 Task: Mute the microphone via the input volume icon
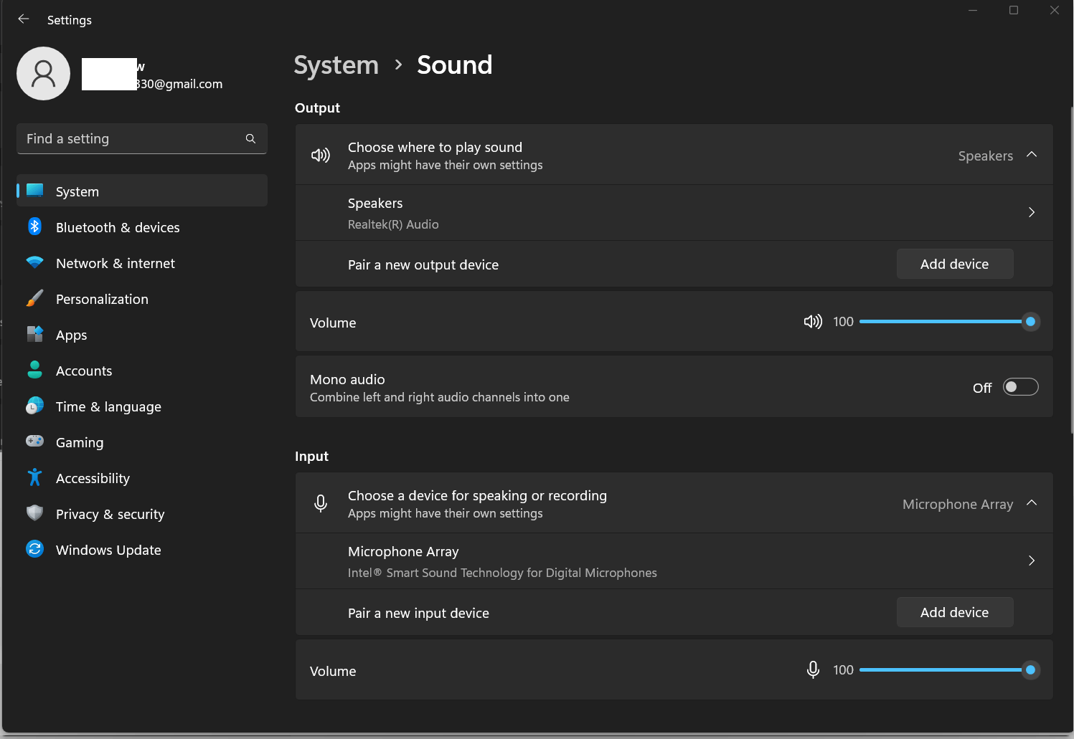[x=812, y=670]
